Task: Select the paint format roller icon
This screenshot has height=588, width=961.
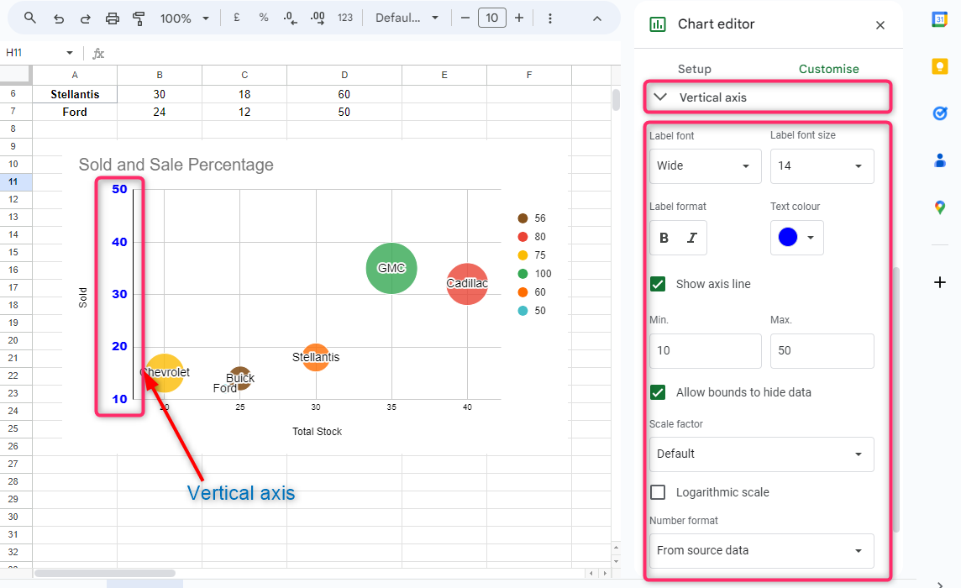Action: click(x=139, y=18)
